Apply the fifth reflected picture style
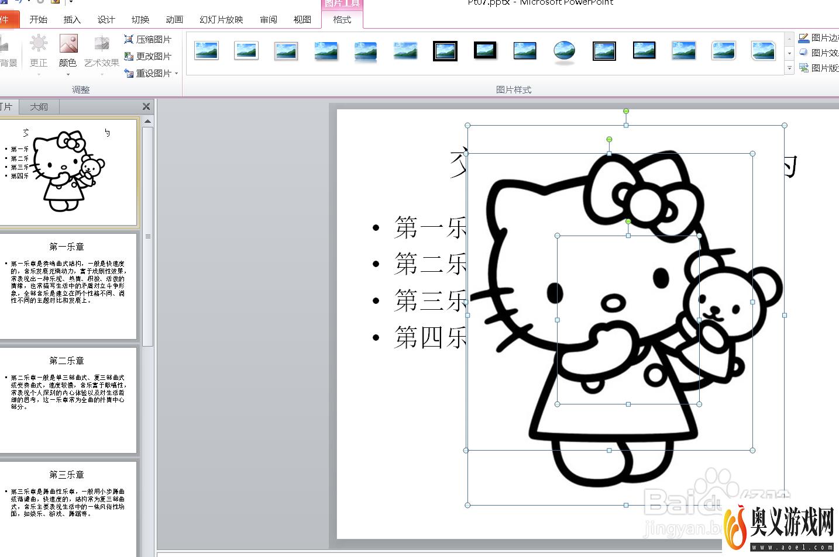 (x=366, y=51)
